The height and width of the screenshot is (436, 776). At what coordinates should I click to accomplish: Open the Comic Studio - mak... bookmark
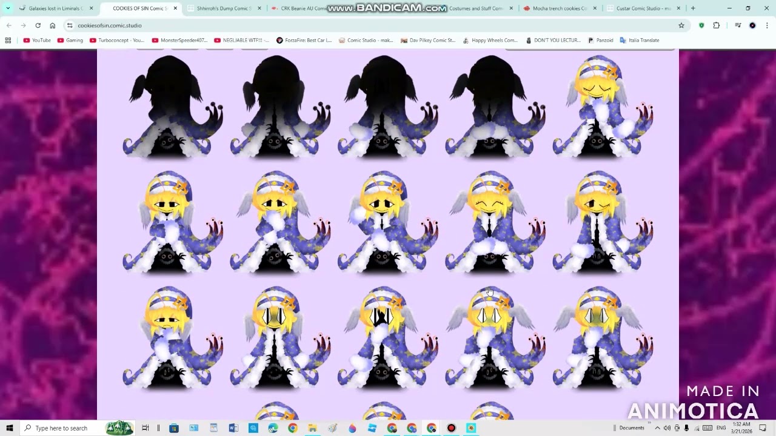coord(366,40)
